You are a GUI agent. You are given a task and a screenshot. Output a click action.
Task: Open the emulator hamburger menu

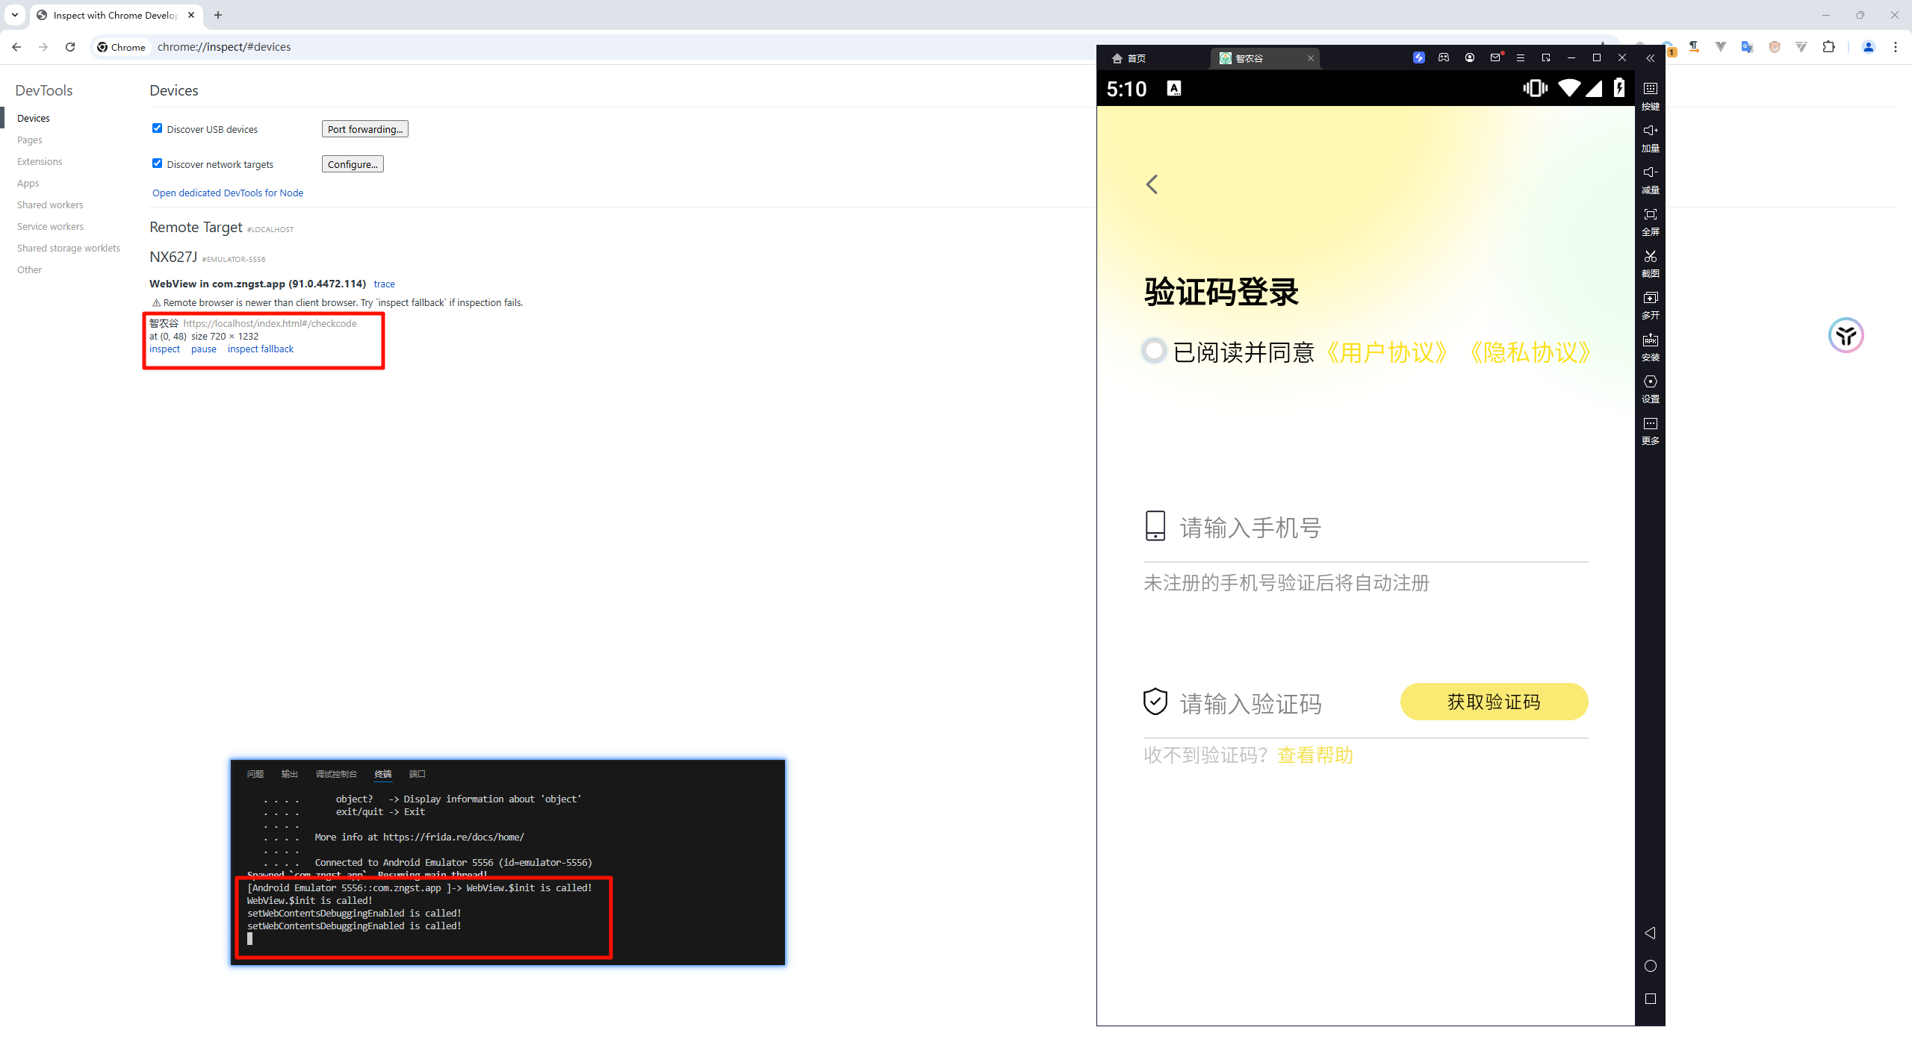coord(1520,58)
